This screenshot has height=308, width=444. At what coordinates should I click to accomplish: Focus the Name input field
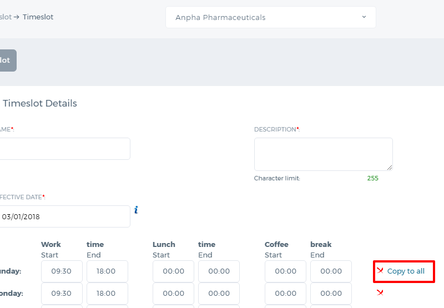pyautogui.click(x=64, y=149)
